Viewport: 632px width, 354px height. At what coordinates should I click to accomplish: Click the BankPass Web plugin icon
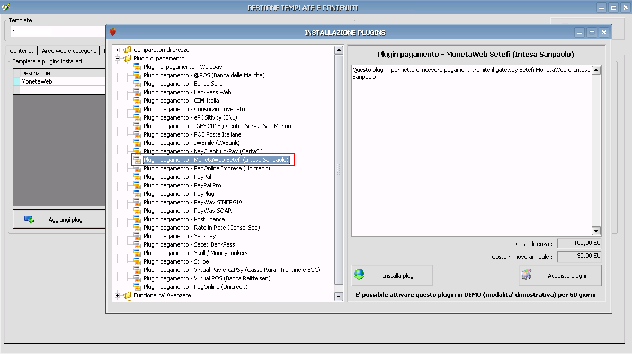(137, 92)
